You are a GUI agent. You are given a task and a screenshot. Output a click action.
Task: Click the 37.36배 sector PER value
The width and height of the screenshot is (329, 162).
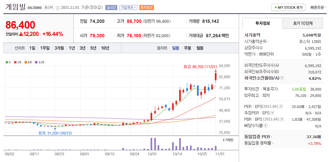click(x=314, y=137)
